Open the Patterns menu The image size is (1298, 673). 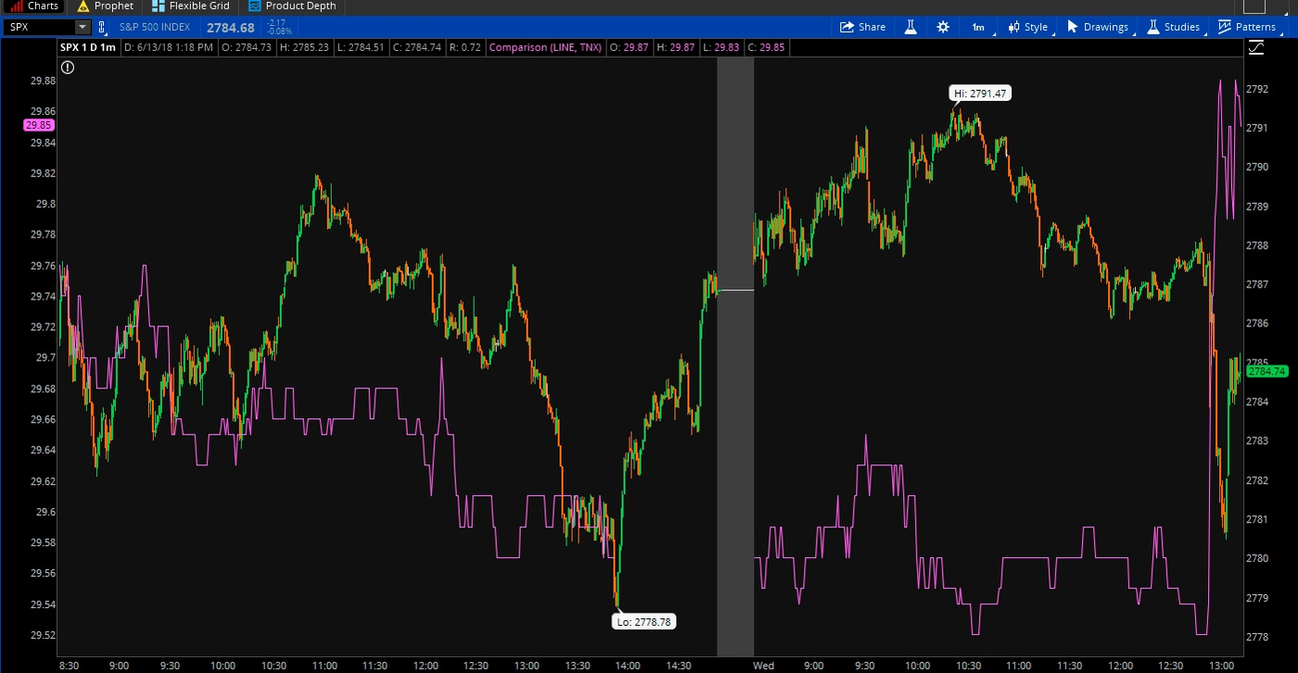(1247, 27)
